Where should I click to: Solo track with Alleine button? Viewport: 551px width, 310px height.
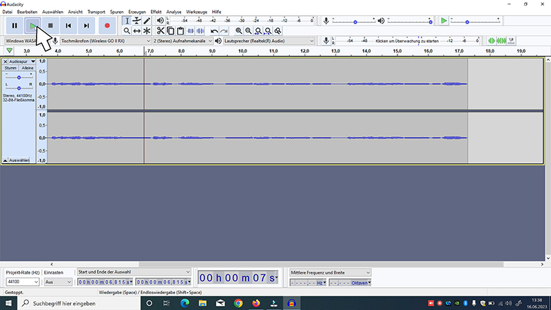pyautogui.click(x=28, y=68)
